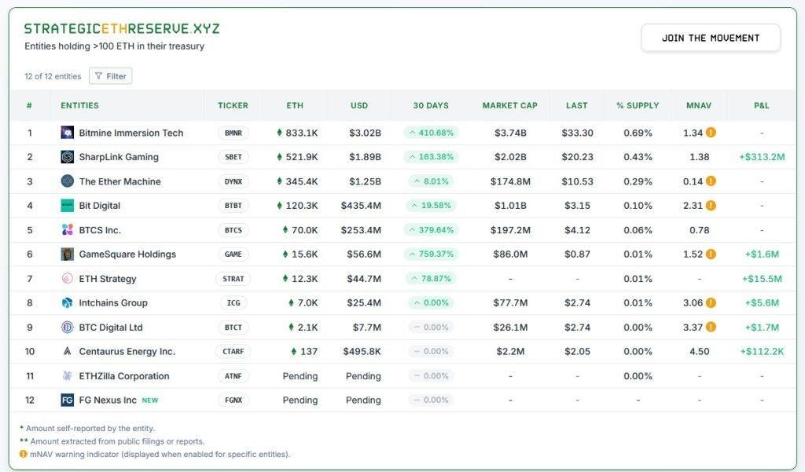
Task: Click the SBET ticker badge
Action: 233,157
